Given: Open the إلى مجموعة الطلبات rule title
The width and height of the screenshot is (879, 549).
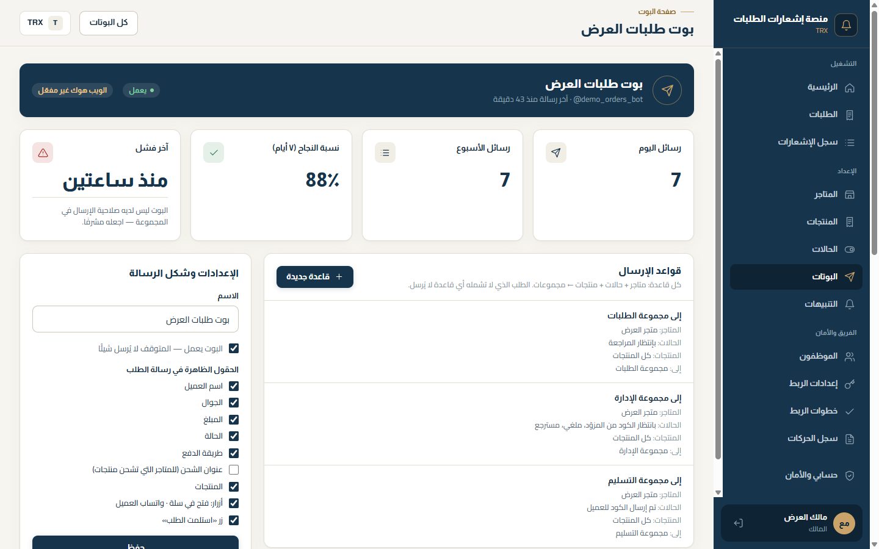Looking at the screenshot, I should 644,315.
